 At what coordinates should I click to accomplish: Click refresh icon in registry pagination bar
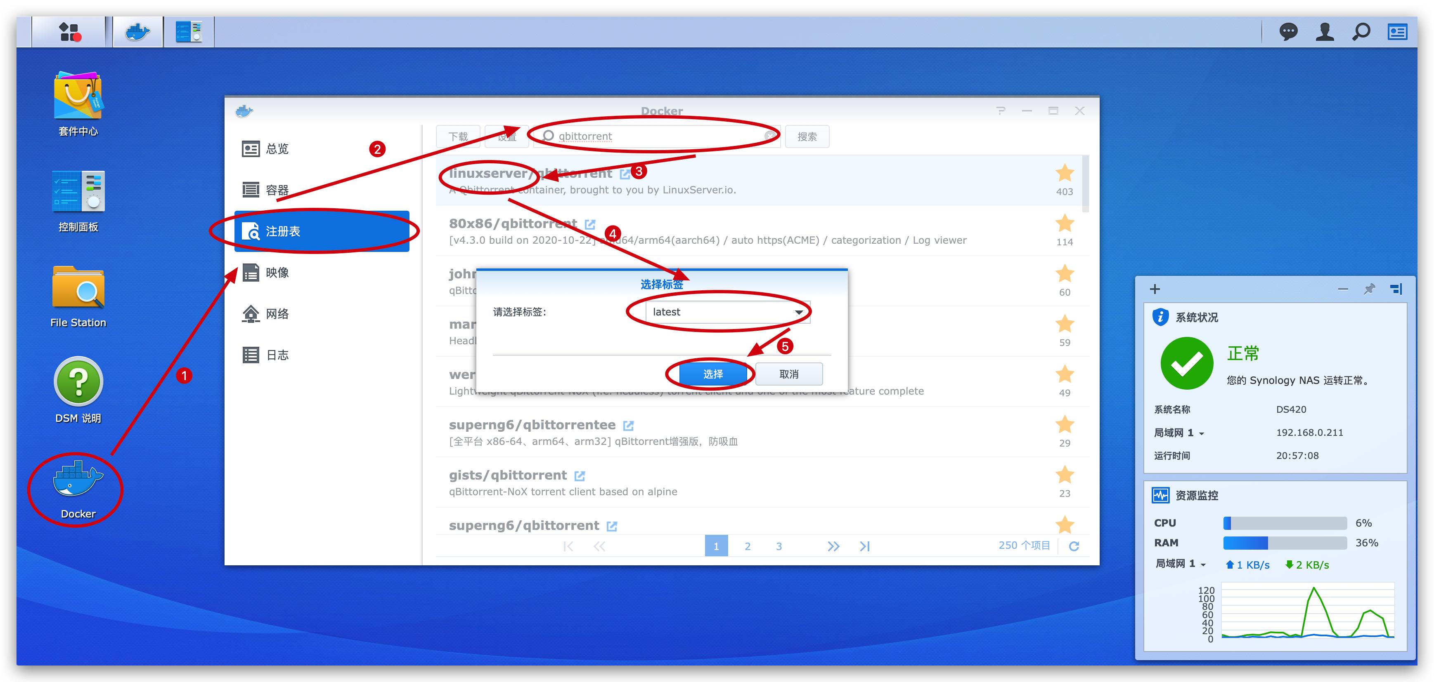click(x=1074, y=546)
